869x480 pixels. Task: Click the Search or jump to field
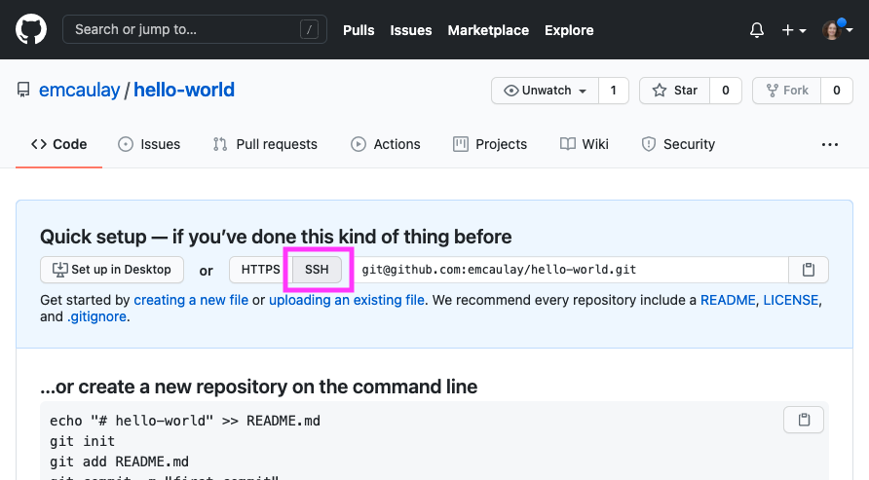[195, 29]
